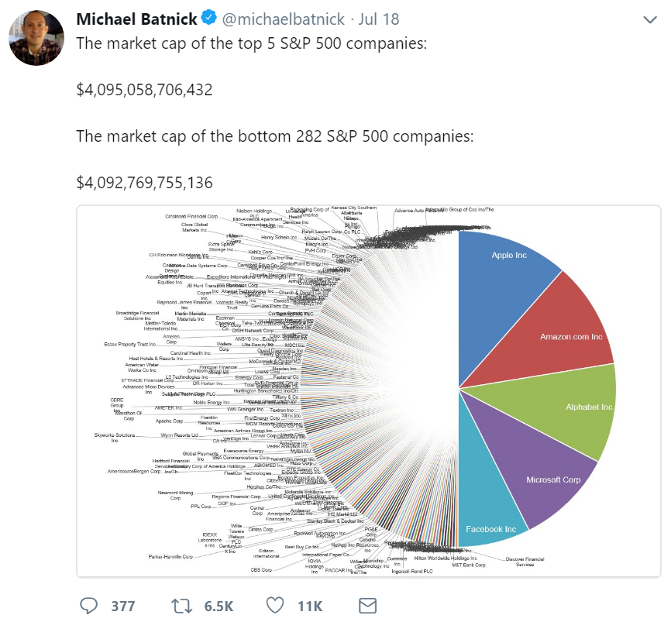
Task: Click the 377 replies count
Action: click(x=122, y=606)
